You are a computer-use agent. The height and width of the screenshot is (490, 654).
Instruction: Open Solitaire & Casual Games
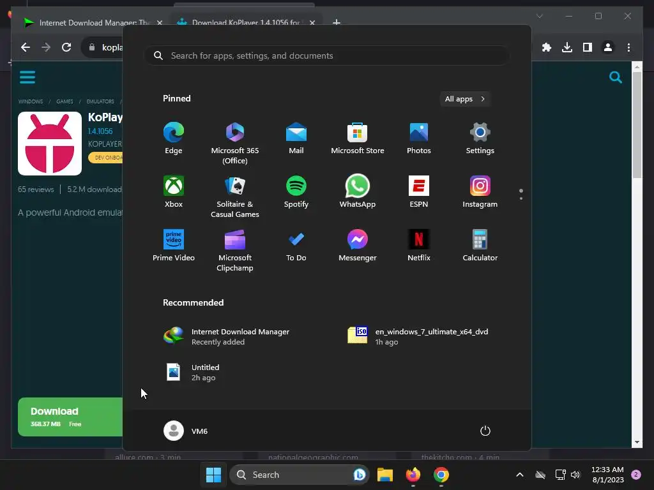(x=235, y=197)
